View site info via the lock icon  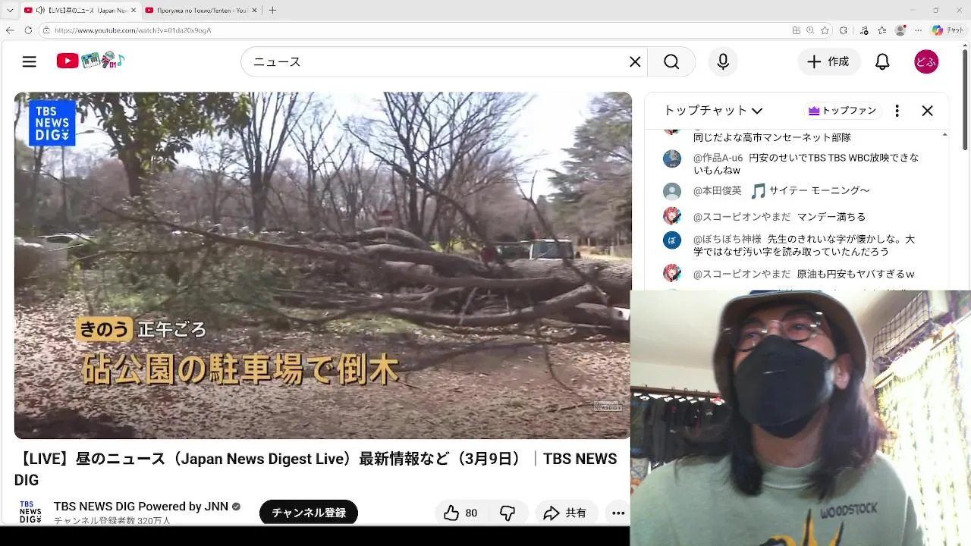pos(46,30)
